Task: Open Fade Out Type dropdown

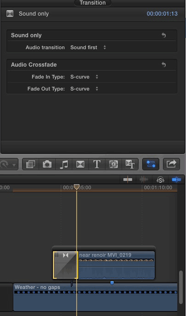Action: (x=84, y=89)
